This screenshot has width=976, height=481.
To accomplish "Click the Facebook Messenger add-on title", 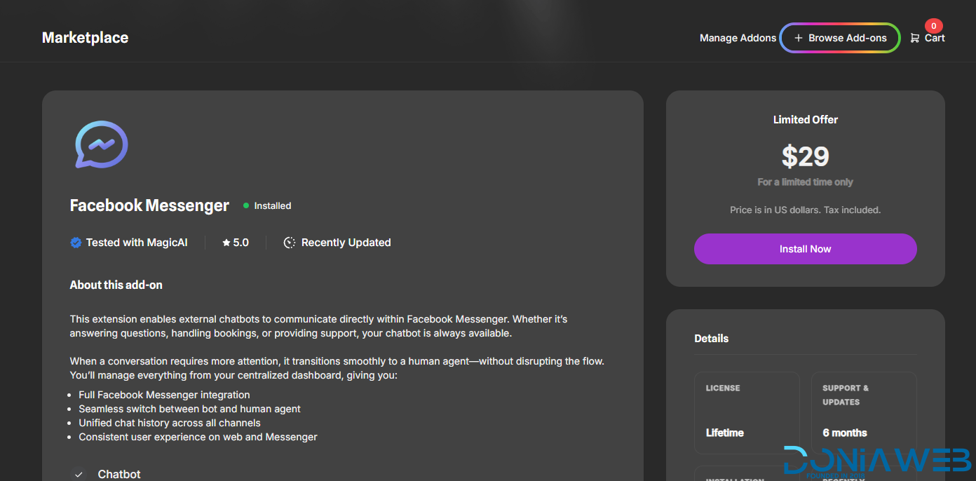I will click(x=149, y=205).
